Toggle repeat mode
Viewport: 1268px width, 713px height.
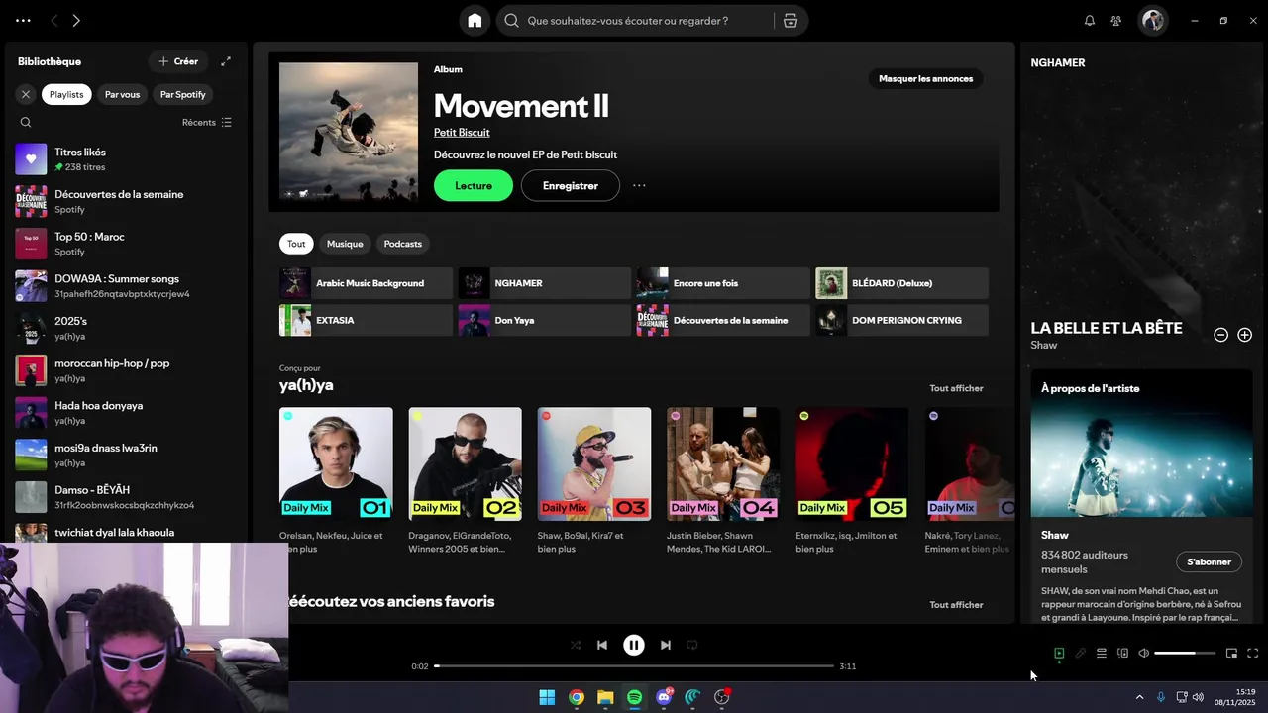point(692,645)
